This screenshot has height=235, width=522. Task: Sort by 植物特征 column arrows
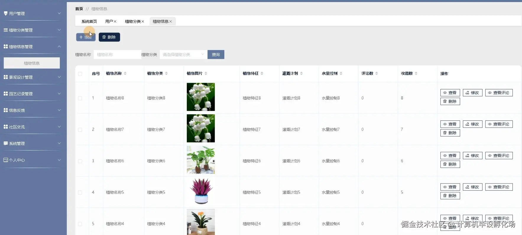pyautogui.click(x=262, y=73)
